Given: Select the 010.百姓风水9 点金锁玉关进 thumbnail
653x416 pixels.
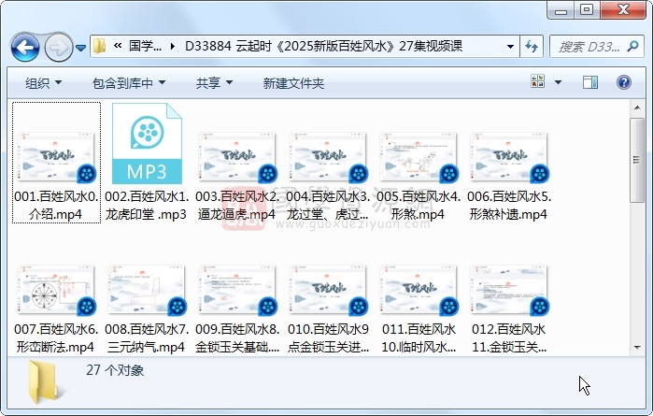Looking at the screenshot, I should [328, 291].
